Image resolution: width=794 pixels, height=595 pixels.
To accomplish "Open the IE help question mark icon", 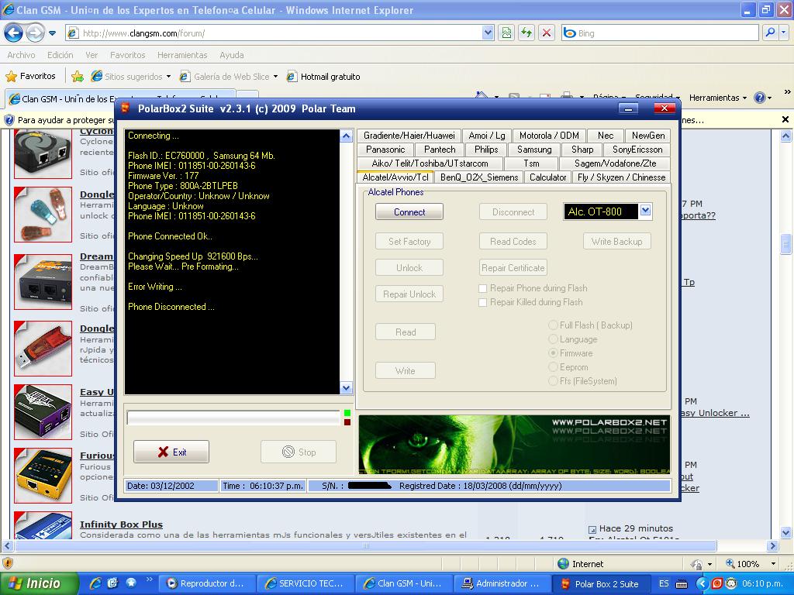I will pyautogui.click(x=760, y=98).
